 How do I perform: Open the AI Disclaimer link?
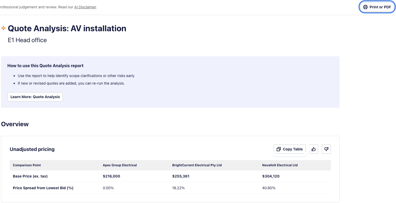85,7
